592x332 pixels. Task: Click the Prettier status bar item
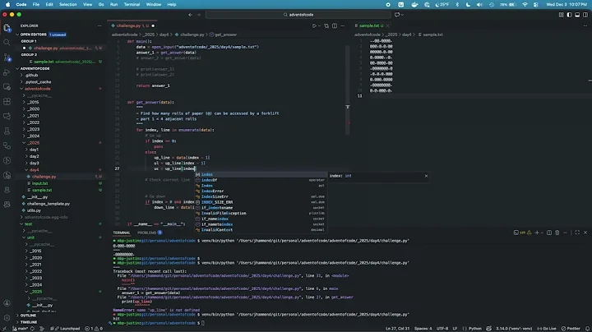pyautogui.click(x=571, y=328)
